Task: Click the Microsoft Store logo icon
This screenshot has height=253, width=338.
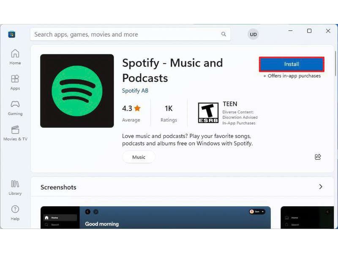Action: tap(12, 34)
